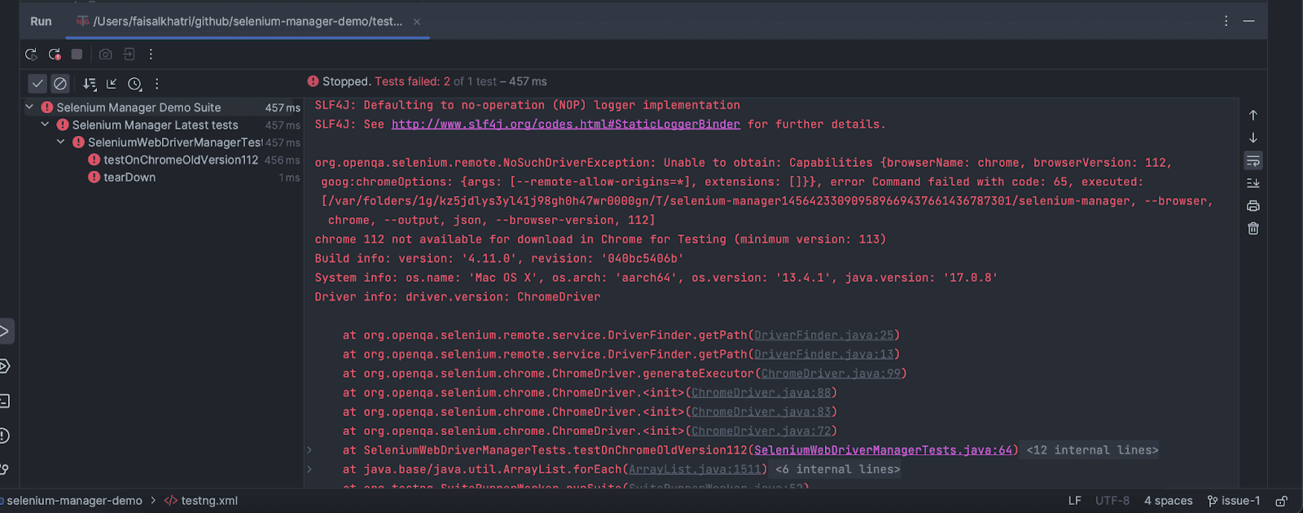Click the read-only lock icon in status bar
Image resolution: width=1303 pixels, height=513 pixels.
(1281, 501)
